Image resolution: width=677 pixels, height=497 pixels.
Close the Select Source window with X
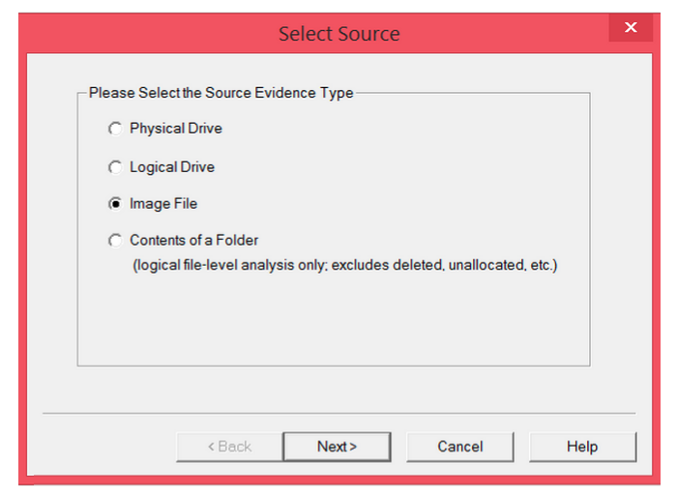click(x=631, y=28)
